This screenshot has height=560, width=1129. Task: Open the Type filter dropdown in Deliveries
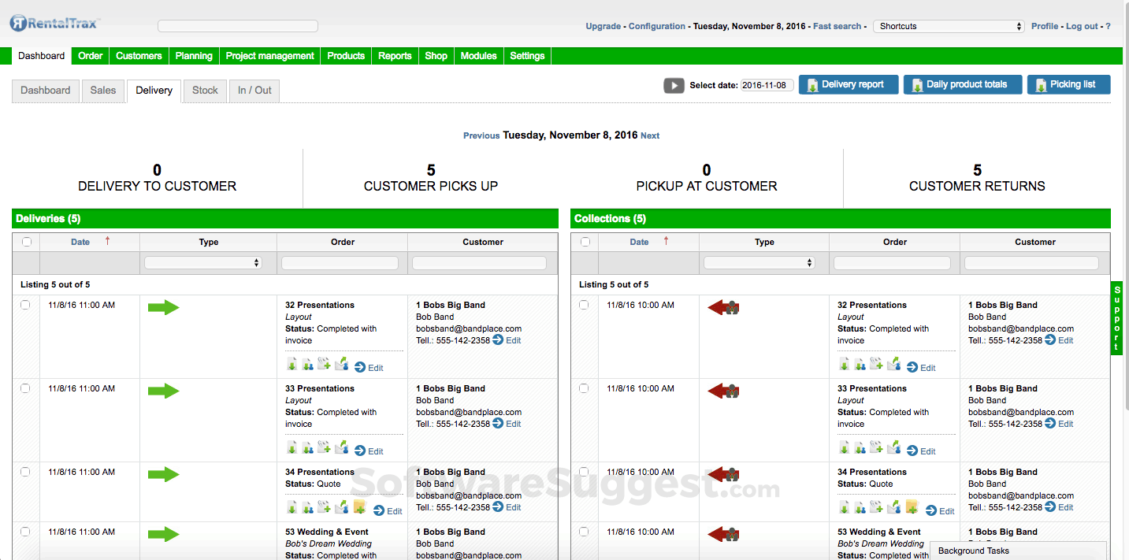point(203,261)
